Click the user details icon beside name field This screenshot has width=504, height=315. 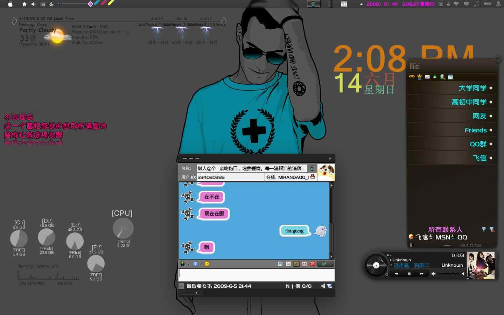point(312,168)
